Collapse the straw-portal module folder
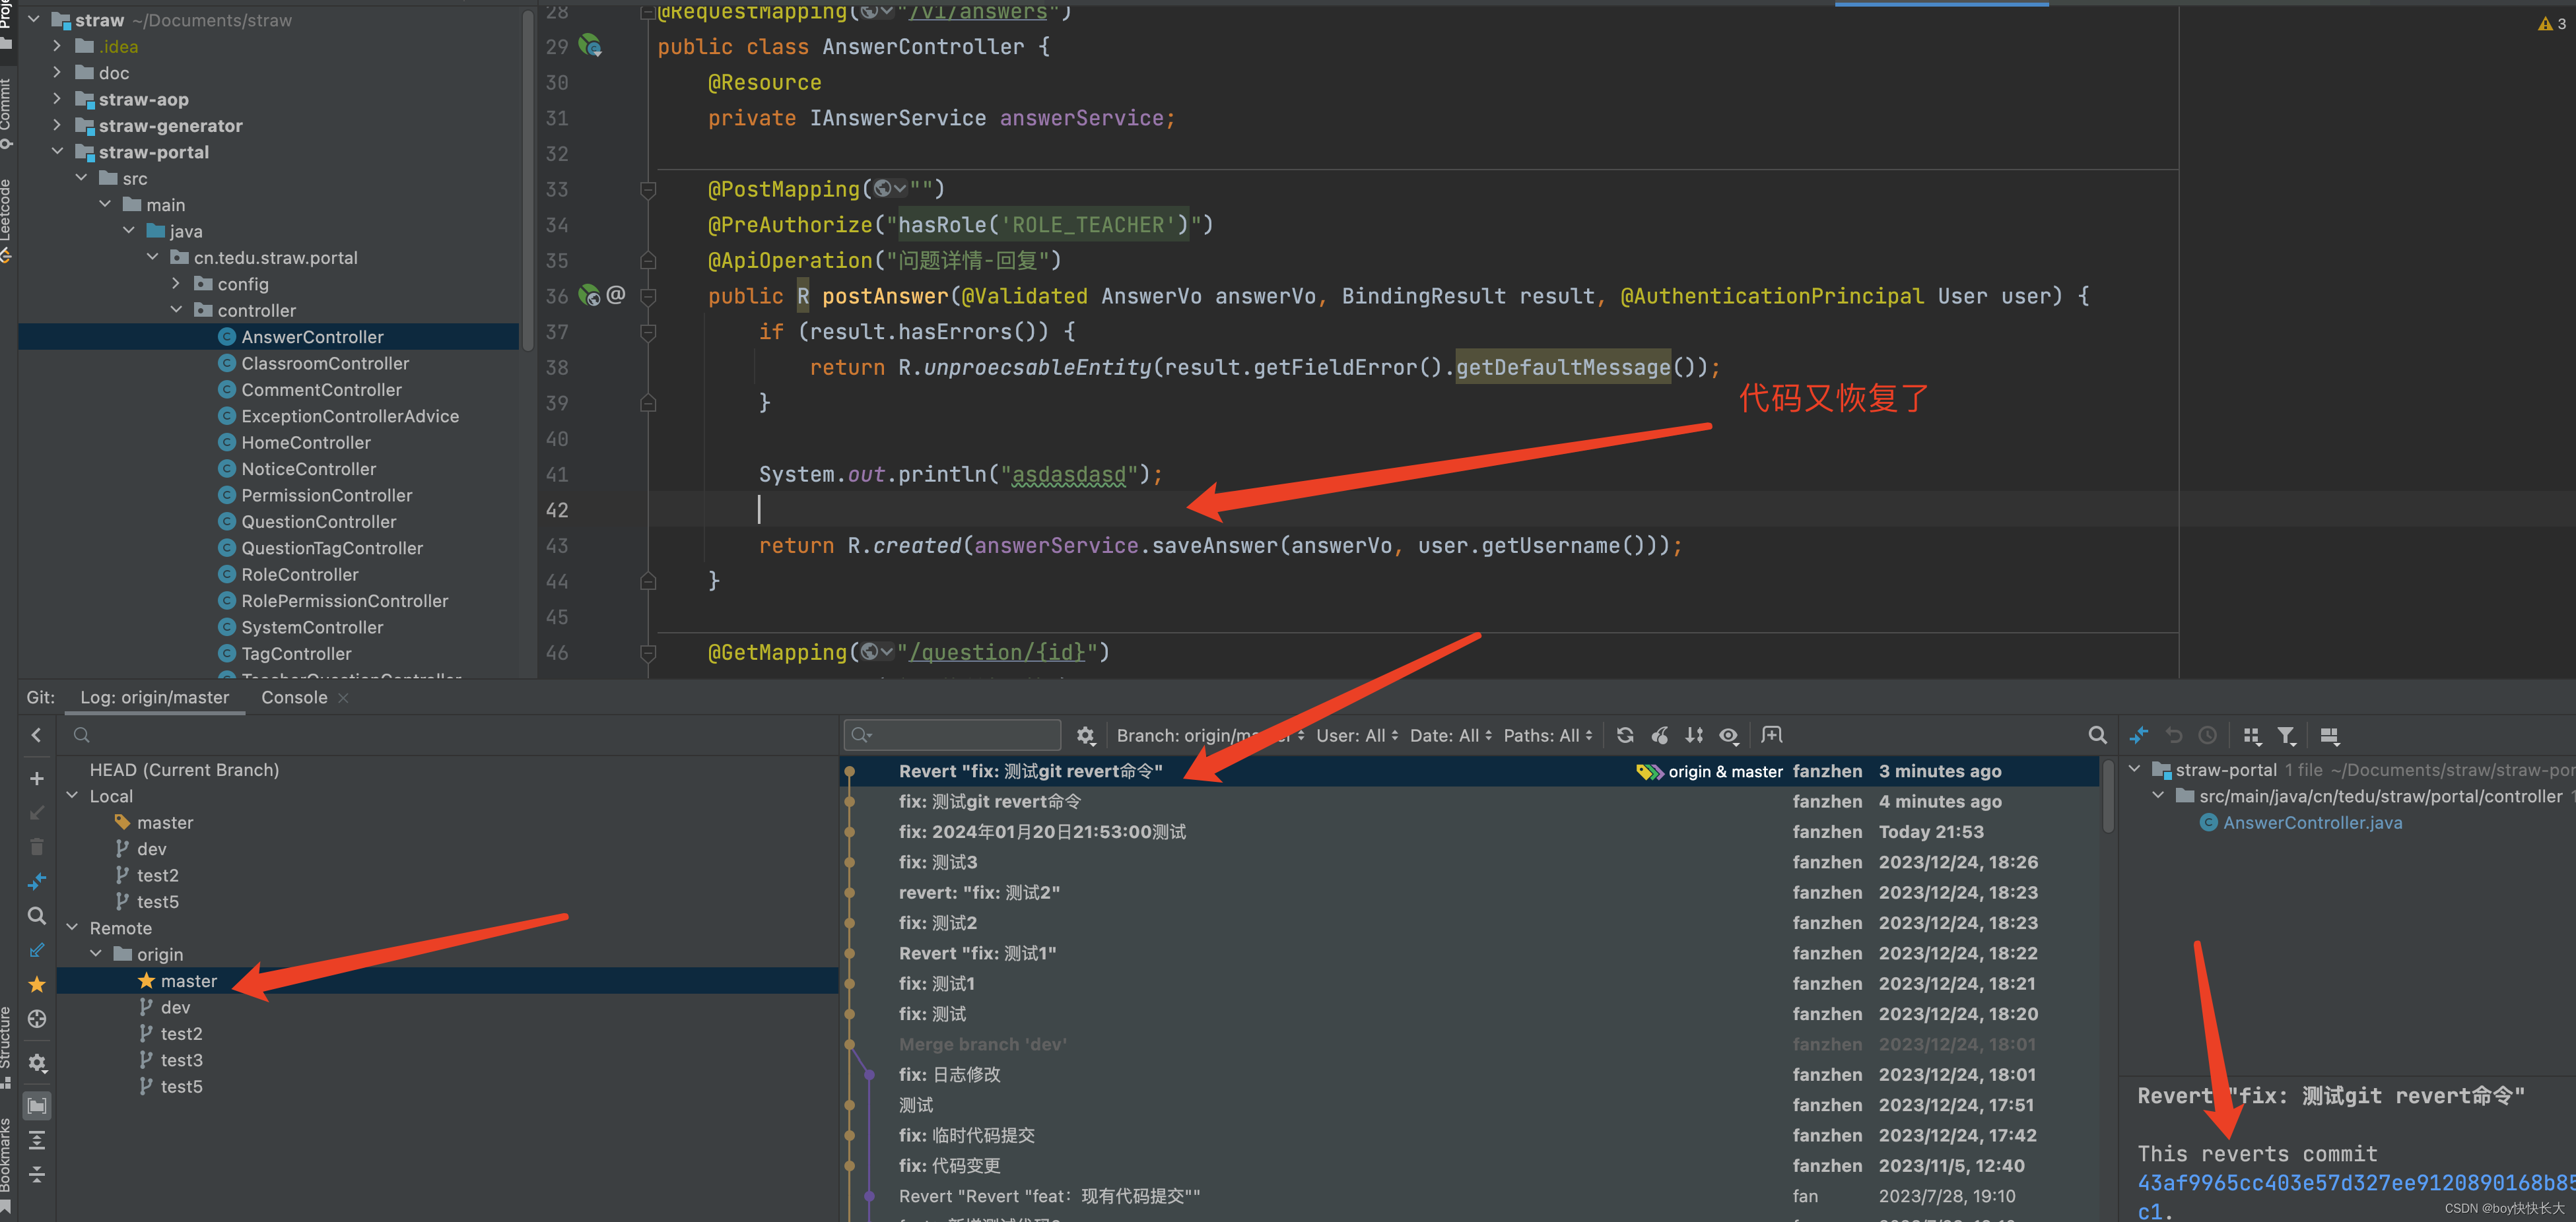Viewport: 2576px width, 1222px height. pyautogui.click(x=57, y=151)
